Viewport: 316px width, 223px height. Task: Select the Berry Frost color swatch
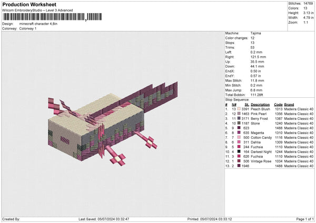click(239, 118)
